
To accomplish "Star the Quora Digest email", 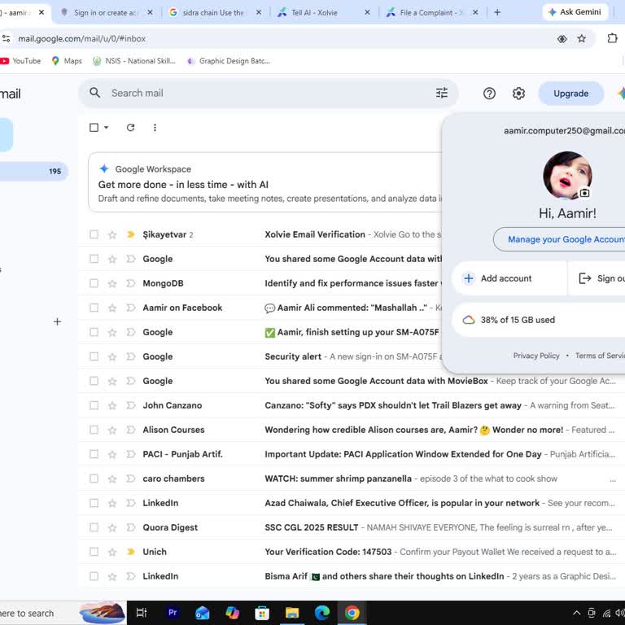I will pyautogui.click(x=112, y=527).
